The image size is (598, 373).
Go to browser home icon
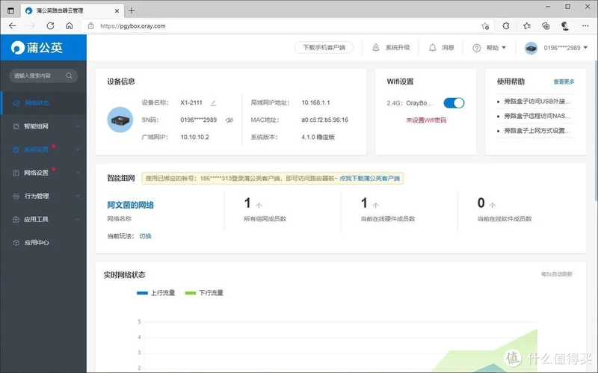(70, 26)
